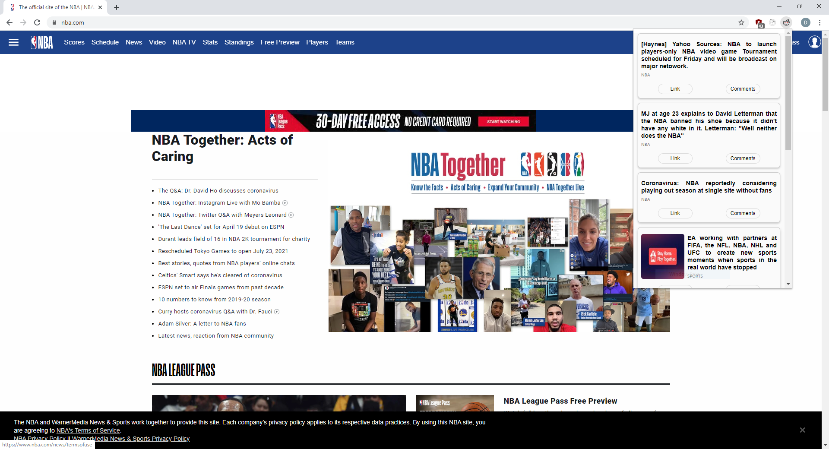The height and width of the screenshot is (449, 829).
Task: Open the NBA Together Acts of Caring headline
Action: click(x=222, y=148)
